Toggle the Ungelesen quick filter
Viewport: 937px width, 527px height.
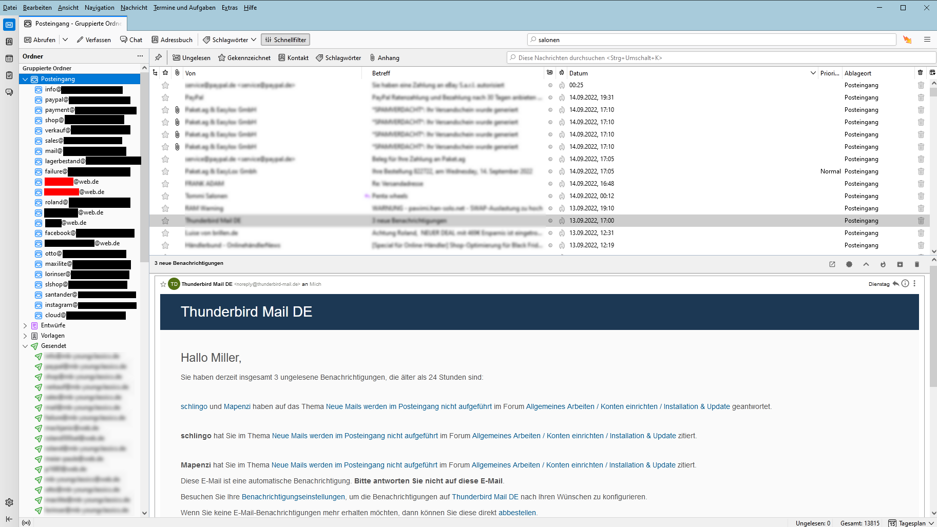coord(192,58)
